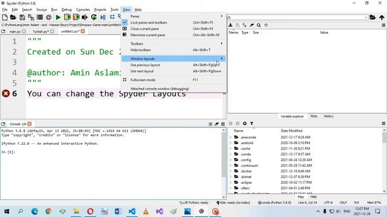Switch to main.py editor tab
This screenshot has width=387, height=217.
(15, 31)
